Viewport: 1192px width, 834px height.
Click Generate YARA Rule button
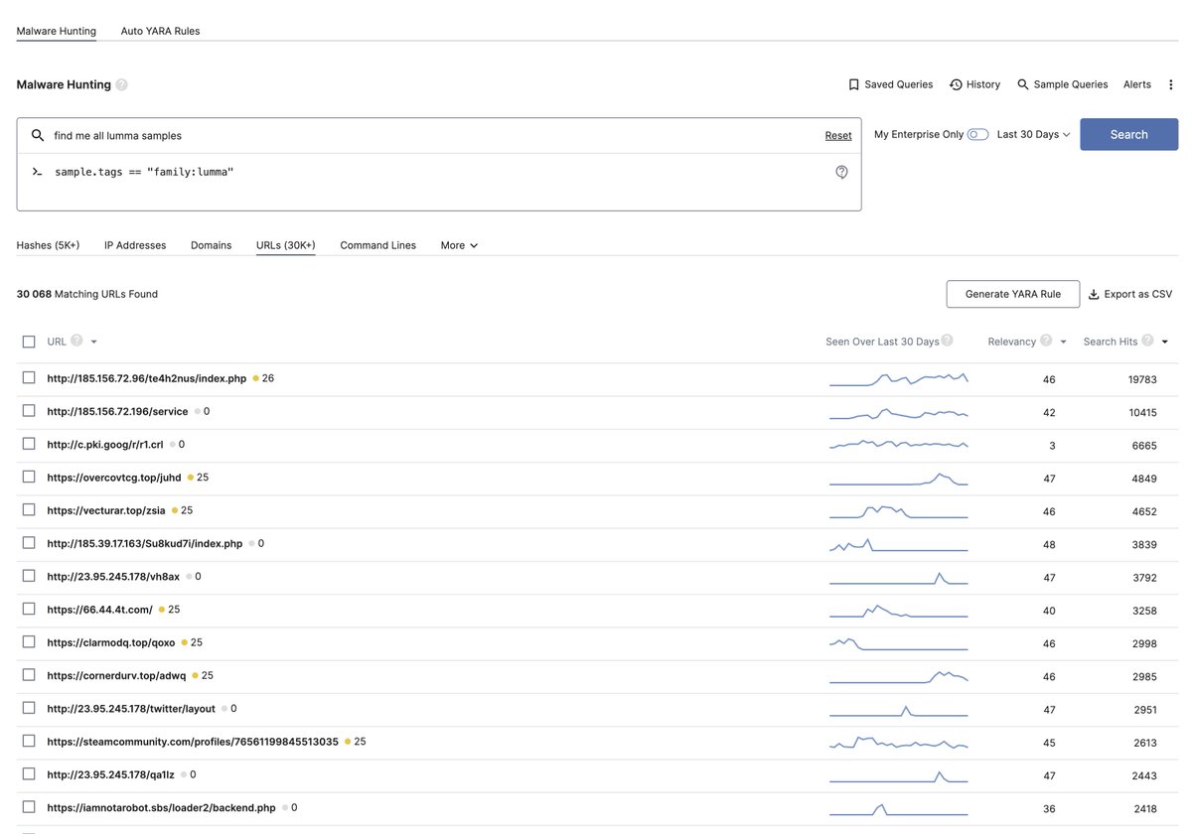[x=1012, y=294]
